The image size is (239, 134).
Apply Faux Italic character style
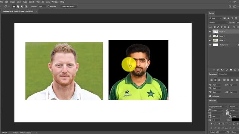pos(215,124)
